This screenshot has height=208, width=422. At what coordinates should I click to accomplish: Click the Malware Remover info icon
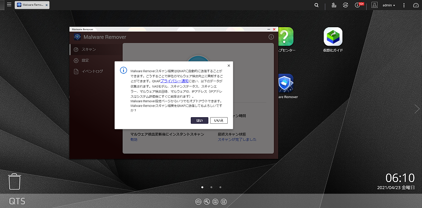271,37
